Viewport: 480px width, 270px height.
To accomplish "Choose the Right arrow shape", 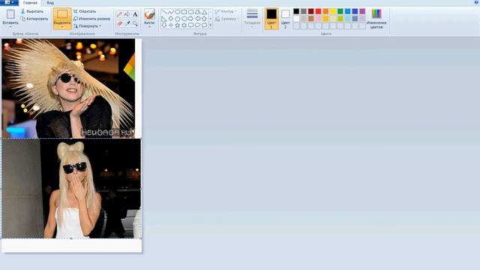I will [191, 19].
